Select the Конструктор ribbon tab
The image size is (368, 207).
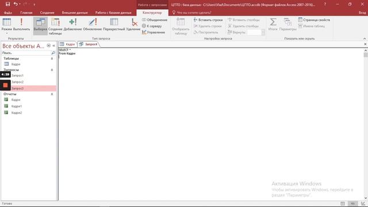(152, 13)
